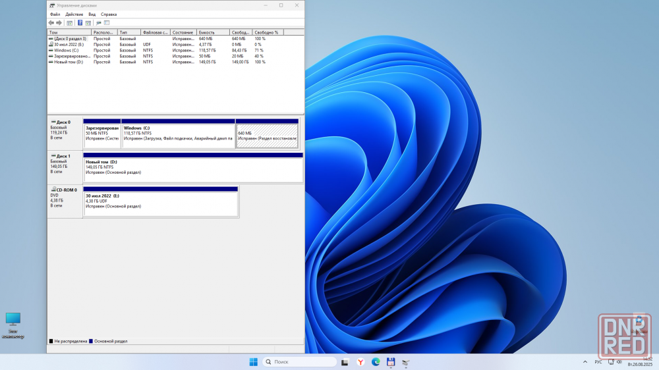Open the Справка menu
This screenshot has width=659, height=370.
(x=109, y=14)
